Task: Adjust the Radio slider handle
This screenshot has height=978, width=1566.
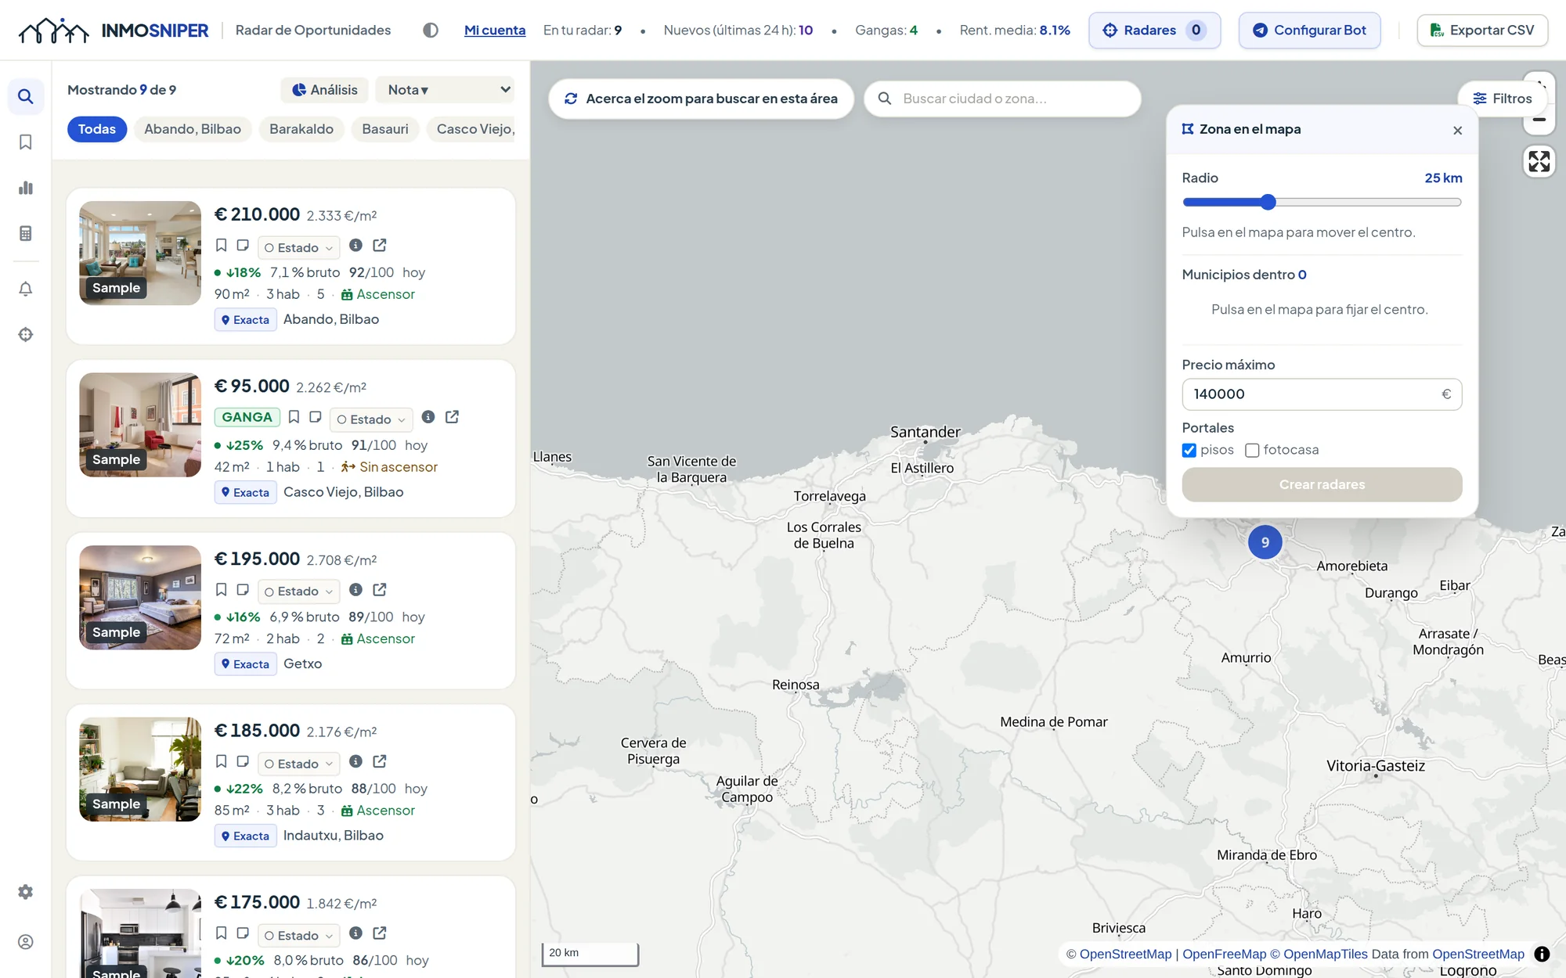Action: (1268, 203)
